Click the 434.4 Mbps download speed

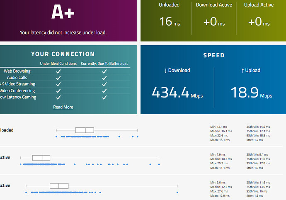[x=177, y=93]
